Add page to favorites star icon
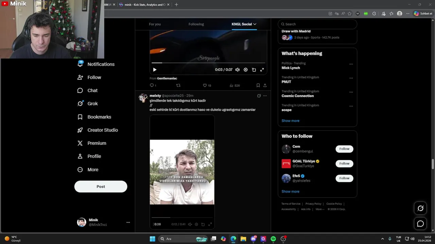Screen dimensions: 435x244 [x=349, y=14]
